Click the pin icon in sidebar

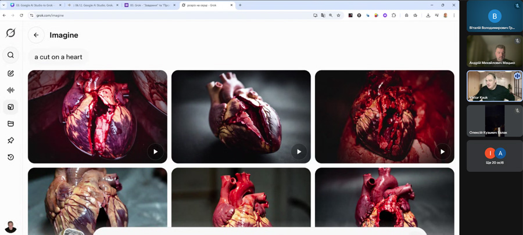[x=10, y=140]
